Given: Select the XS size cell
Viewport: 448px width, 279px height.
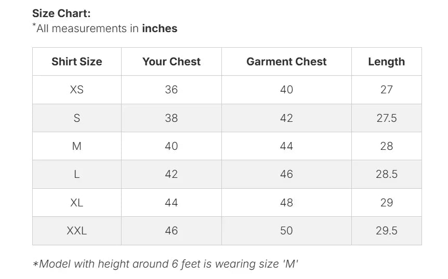Looking at the screenshot, I should click(x=77, y=90).
